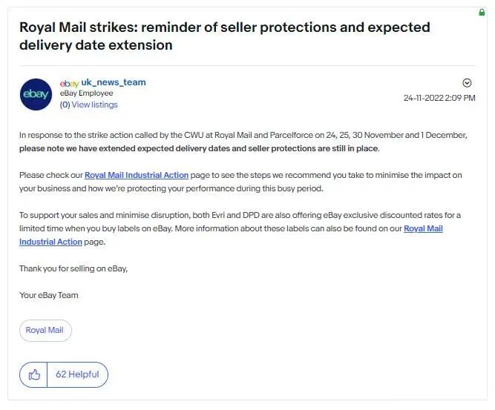Viewport: 495px width, 410px height.
Task: Open Royal Mail Industrial Action link in second paragraph
Action: point(137,175)
